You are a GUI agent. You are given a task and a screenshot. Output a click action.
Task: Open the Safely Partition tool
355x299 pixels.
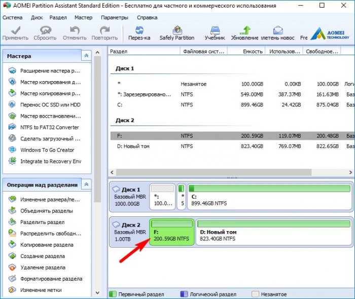pos(177,33)
